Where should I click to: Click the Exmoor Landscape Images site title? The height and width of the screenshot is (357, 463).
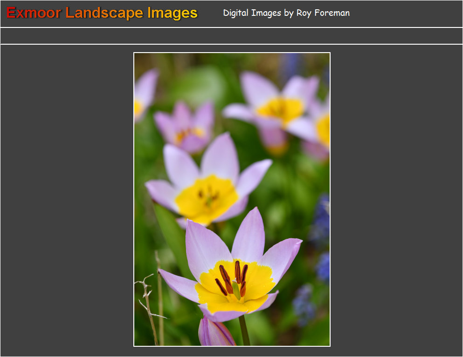pos(102,13)
